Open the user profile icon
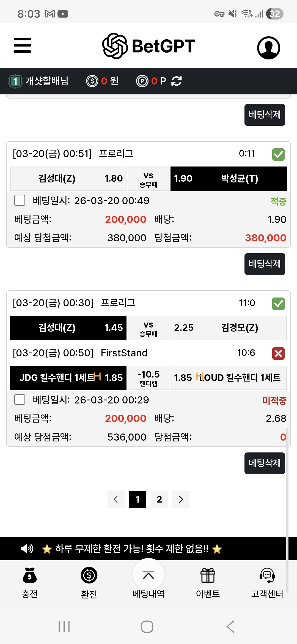 268,48
